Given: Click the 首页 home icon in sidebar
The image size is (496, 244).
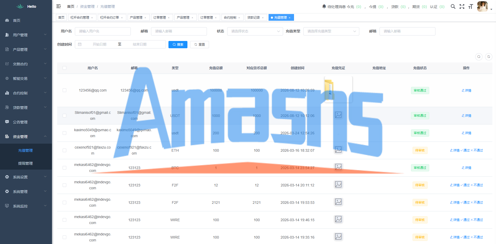Looking at the screenshot, I should [x=7, y=20].
